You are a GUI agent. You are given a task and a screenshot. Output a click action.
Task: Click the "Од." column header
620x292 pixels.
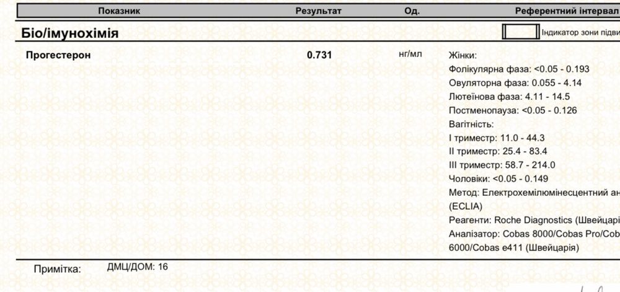click(x=412, y=11)
